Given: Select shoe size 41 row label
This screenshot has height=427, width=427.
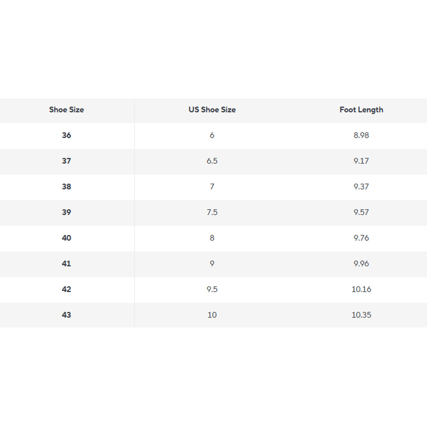Looking at the screenshot, I should [x=67, y=263].
